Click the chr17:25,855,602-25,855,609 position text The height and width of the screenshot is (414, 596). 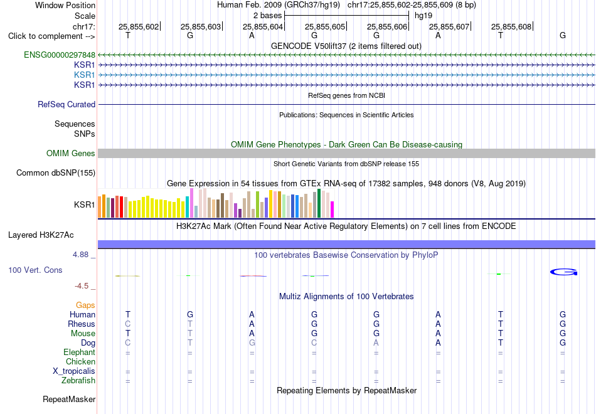pyautogui.click(x=400, y=5)
